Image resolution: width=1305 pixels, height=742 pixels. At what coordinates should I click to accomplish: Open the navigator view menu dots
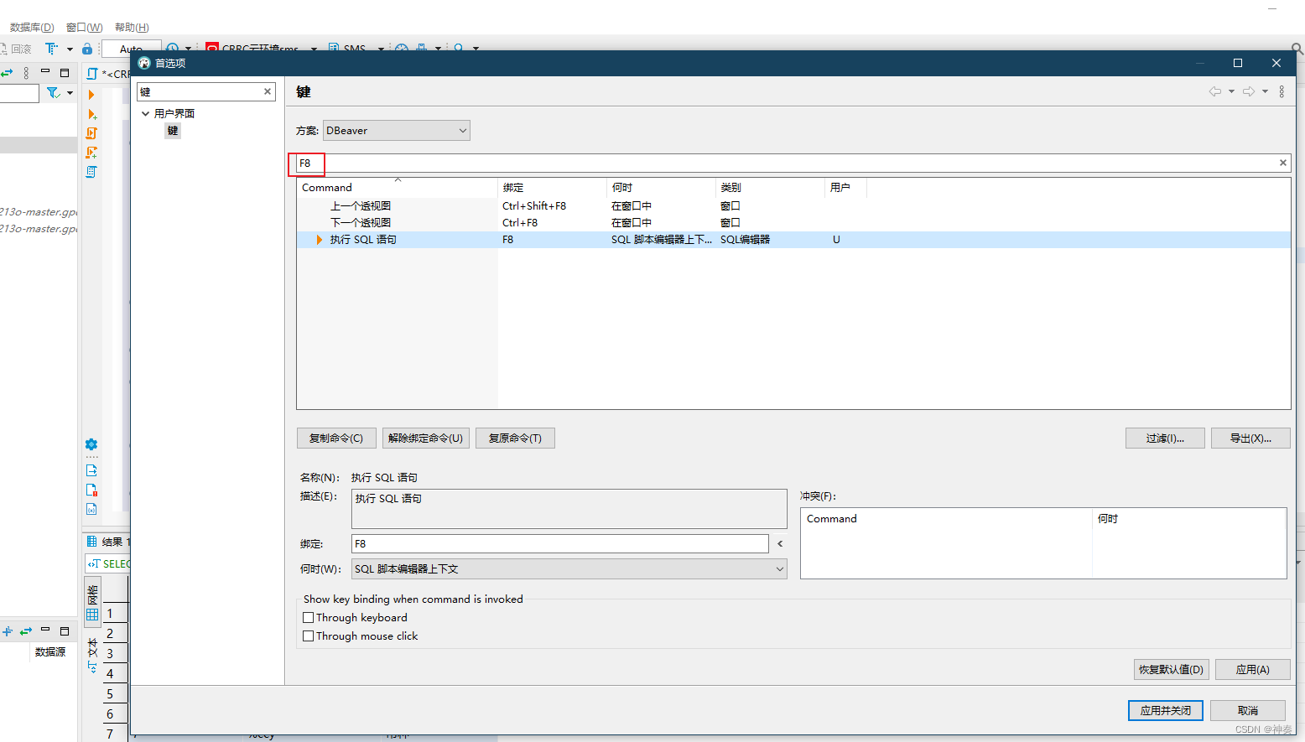pyautogui.click(x=26, y=73)
